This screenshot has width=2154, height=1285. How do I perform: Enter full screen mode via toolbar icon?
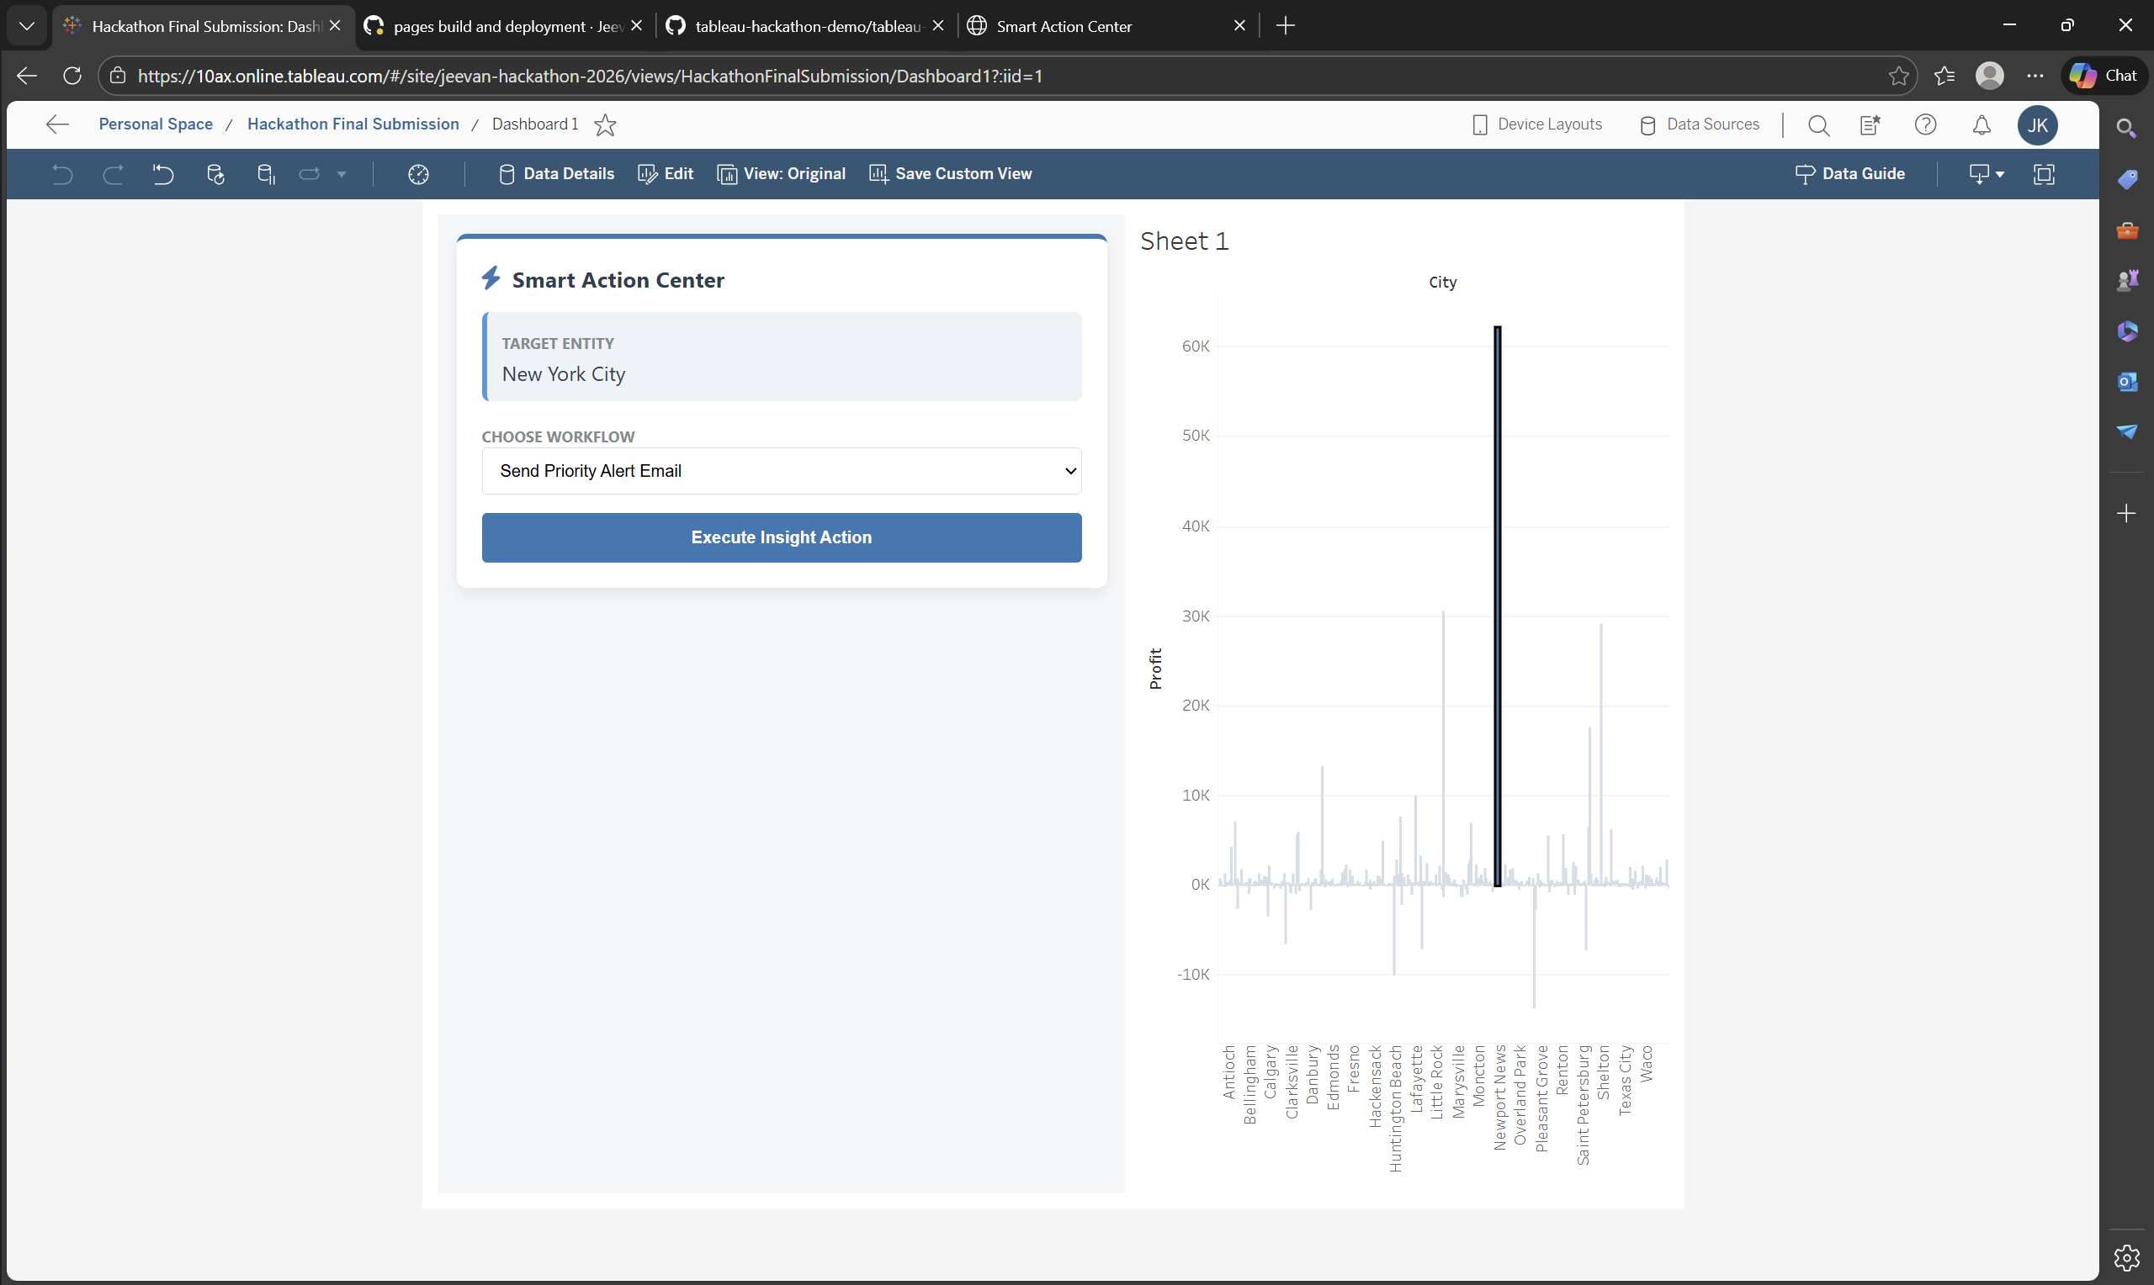(2044, 174)
